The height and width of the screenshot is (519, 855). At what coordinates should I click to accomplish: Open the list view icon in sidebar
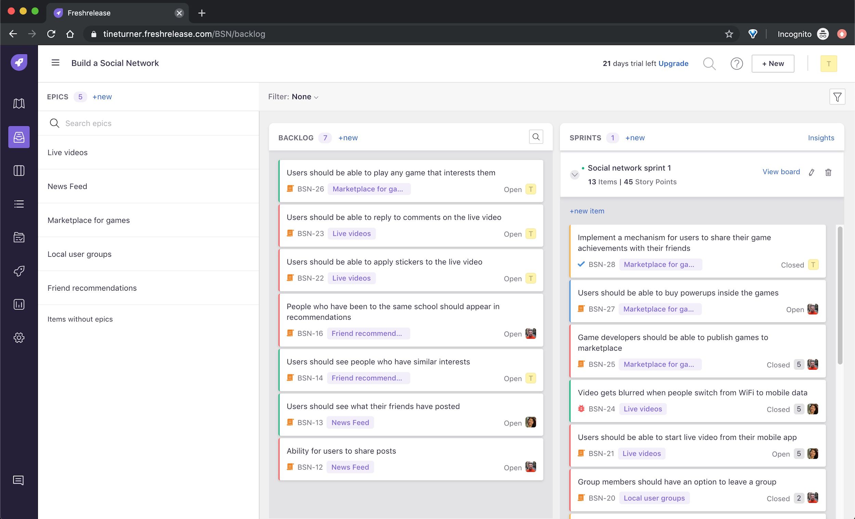click(19, 204)
